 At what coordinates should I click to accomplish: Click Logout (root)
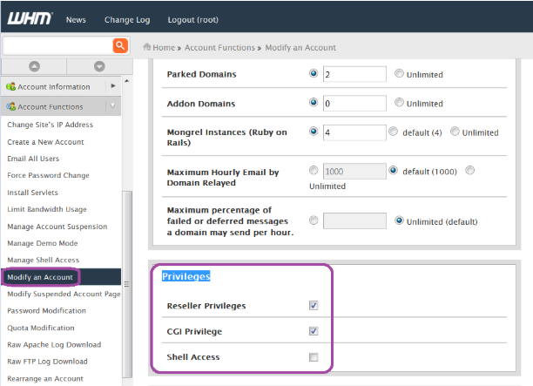point(192,20)
